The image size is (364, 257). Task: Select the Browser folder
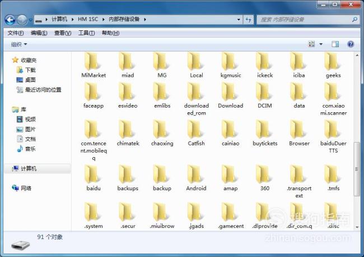tap(299, 134)
